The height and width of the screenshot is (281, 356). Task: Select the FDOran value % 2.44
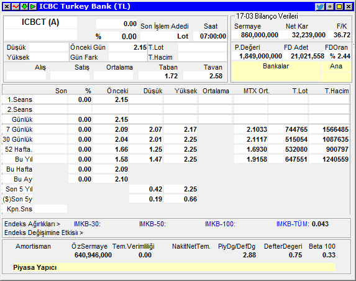[x=340, y=56]
